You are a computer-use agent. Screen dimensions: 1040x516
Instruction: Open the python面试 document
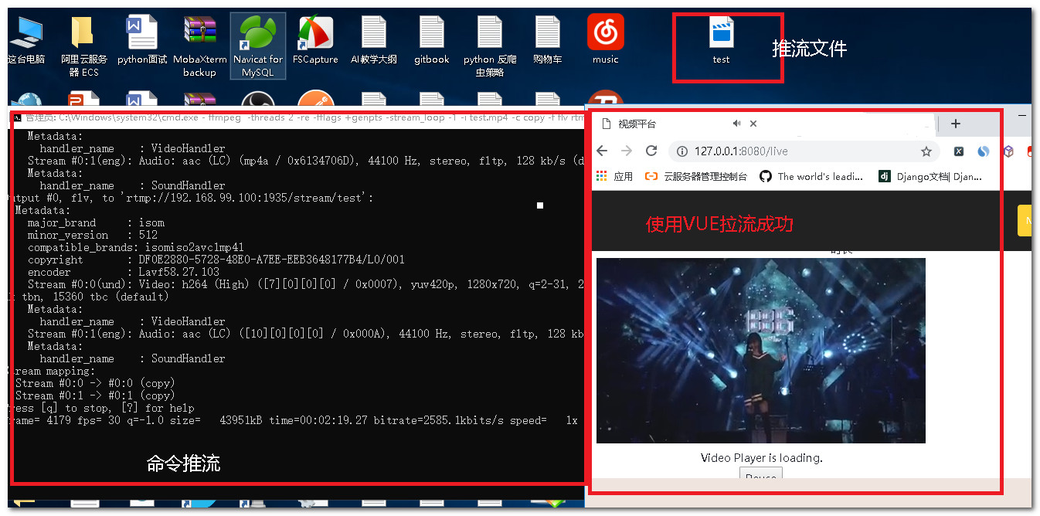(x=141, y=35)
